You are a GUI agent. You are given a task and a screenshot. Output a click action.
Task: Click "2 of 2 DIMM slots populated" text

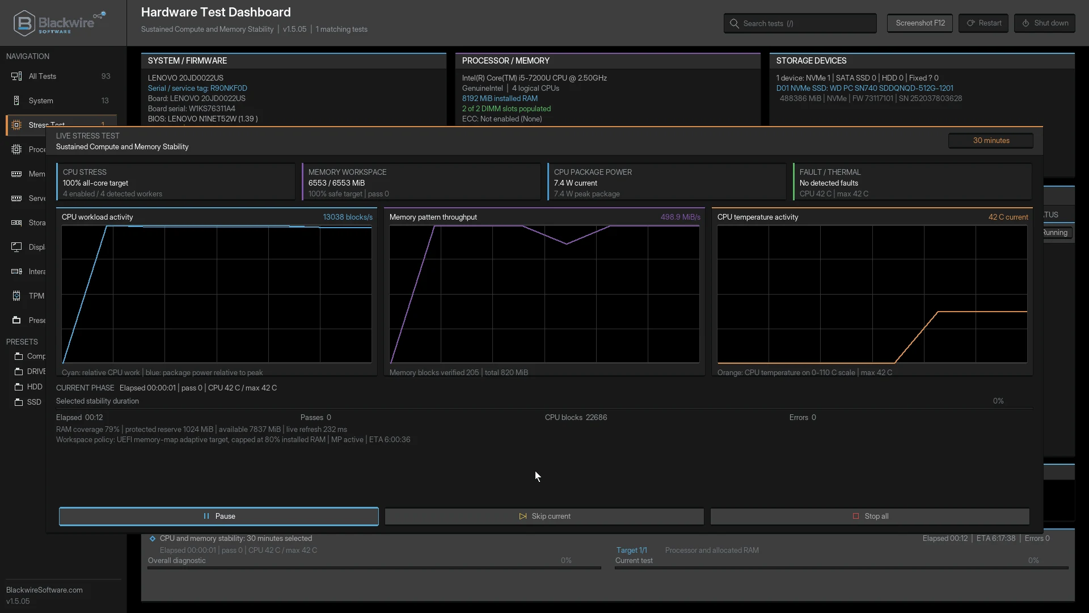click(506, 109)
